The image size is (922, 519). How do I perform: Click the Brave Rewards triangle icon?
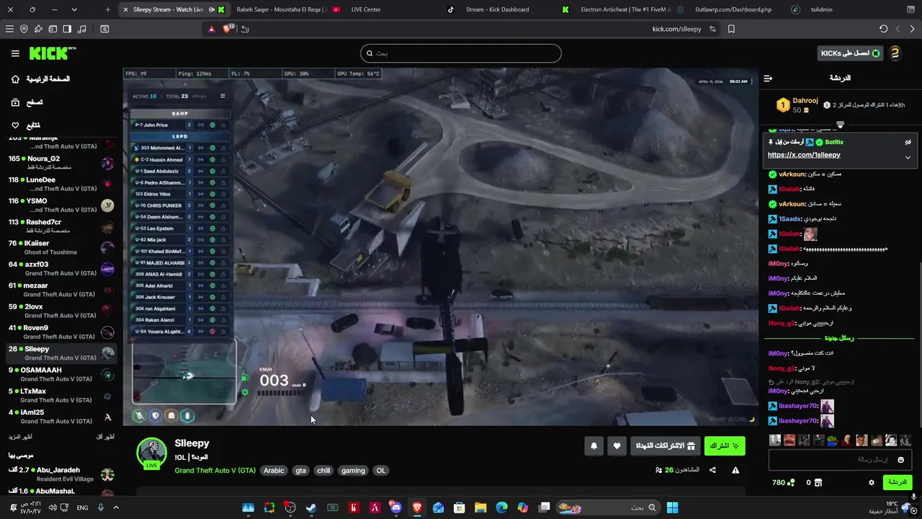point(211,29)
